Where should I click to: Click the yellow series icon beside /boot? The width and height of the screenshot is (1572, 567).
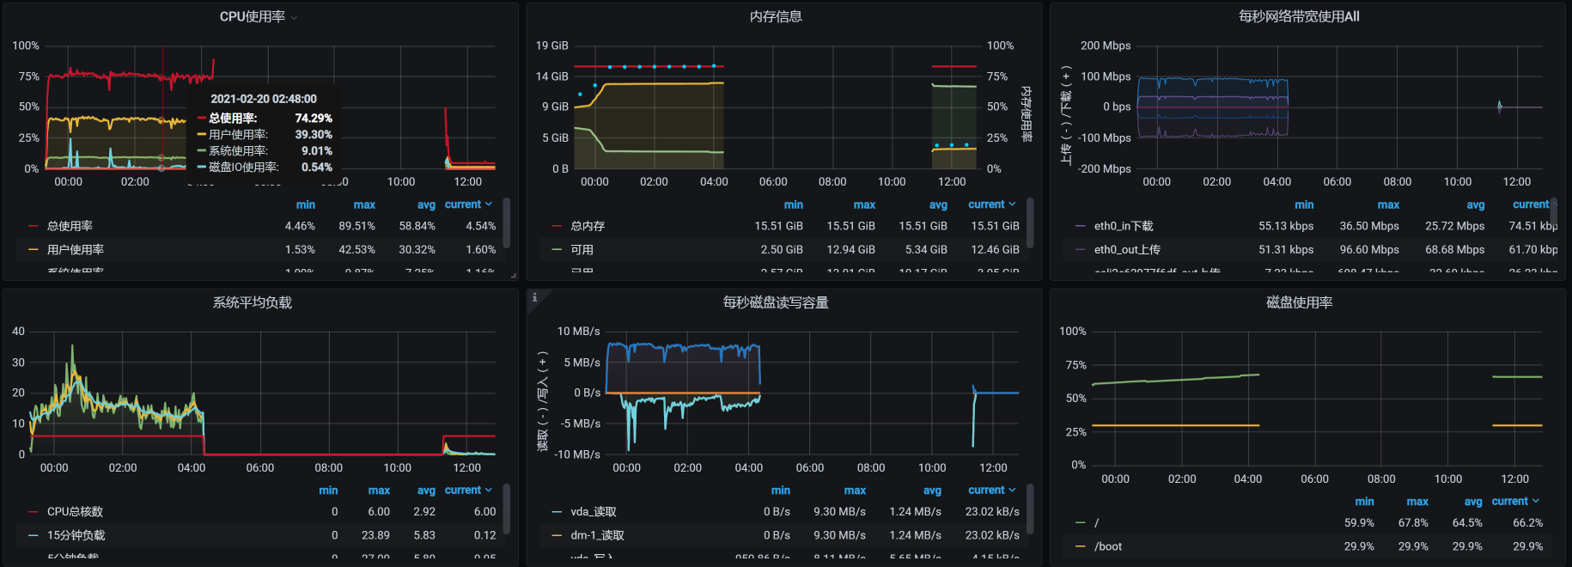click(1081, 546)
